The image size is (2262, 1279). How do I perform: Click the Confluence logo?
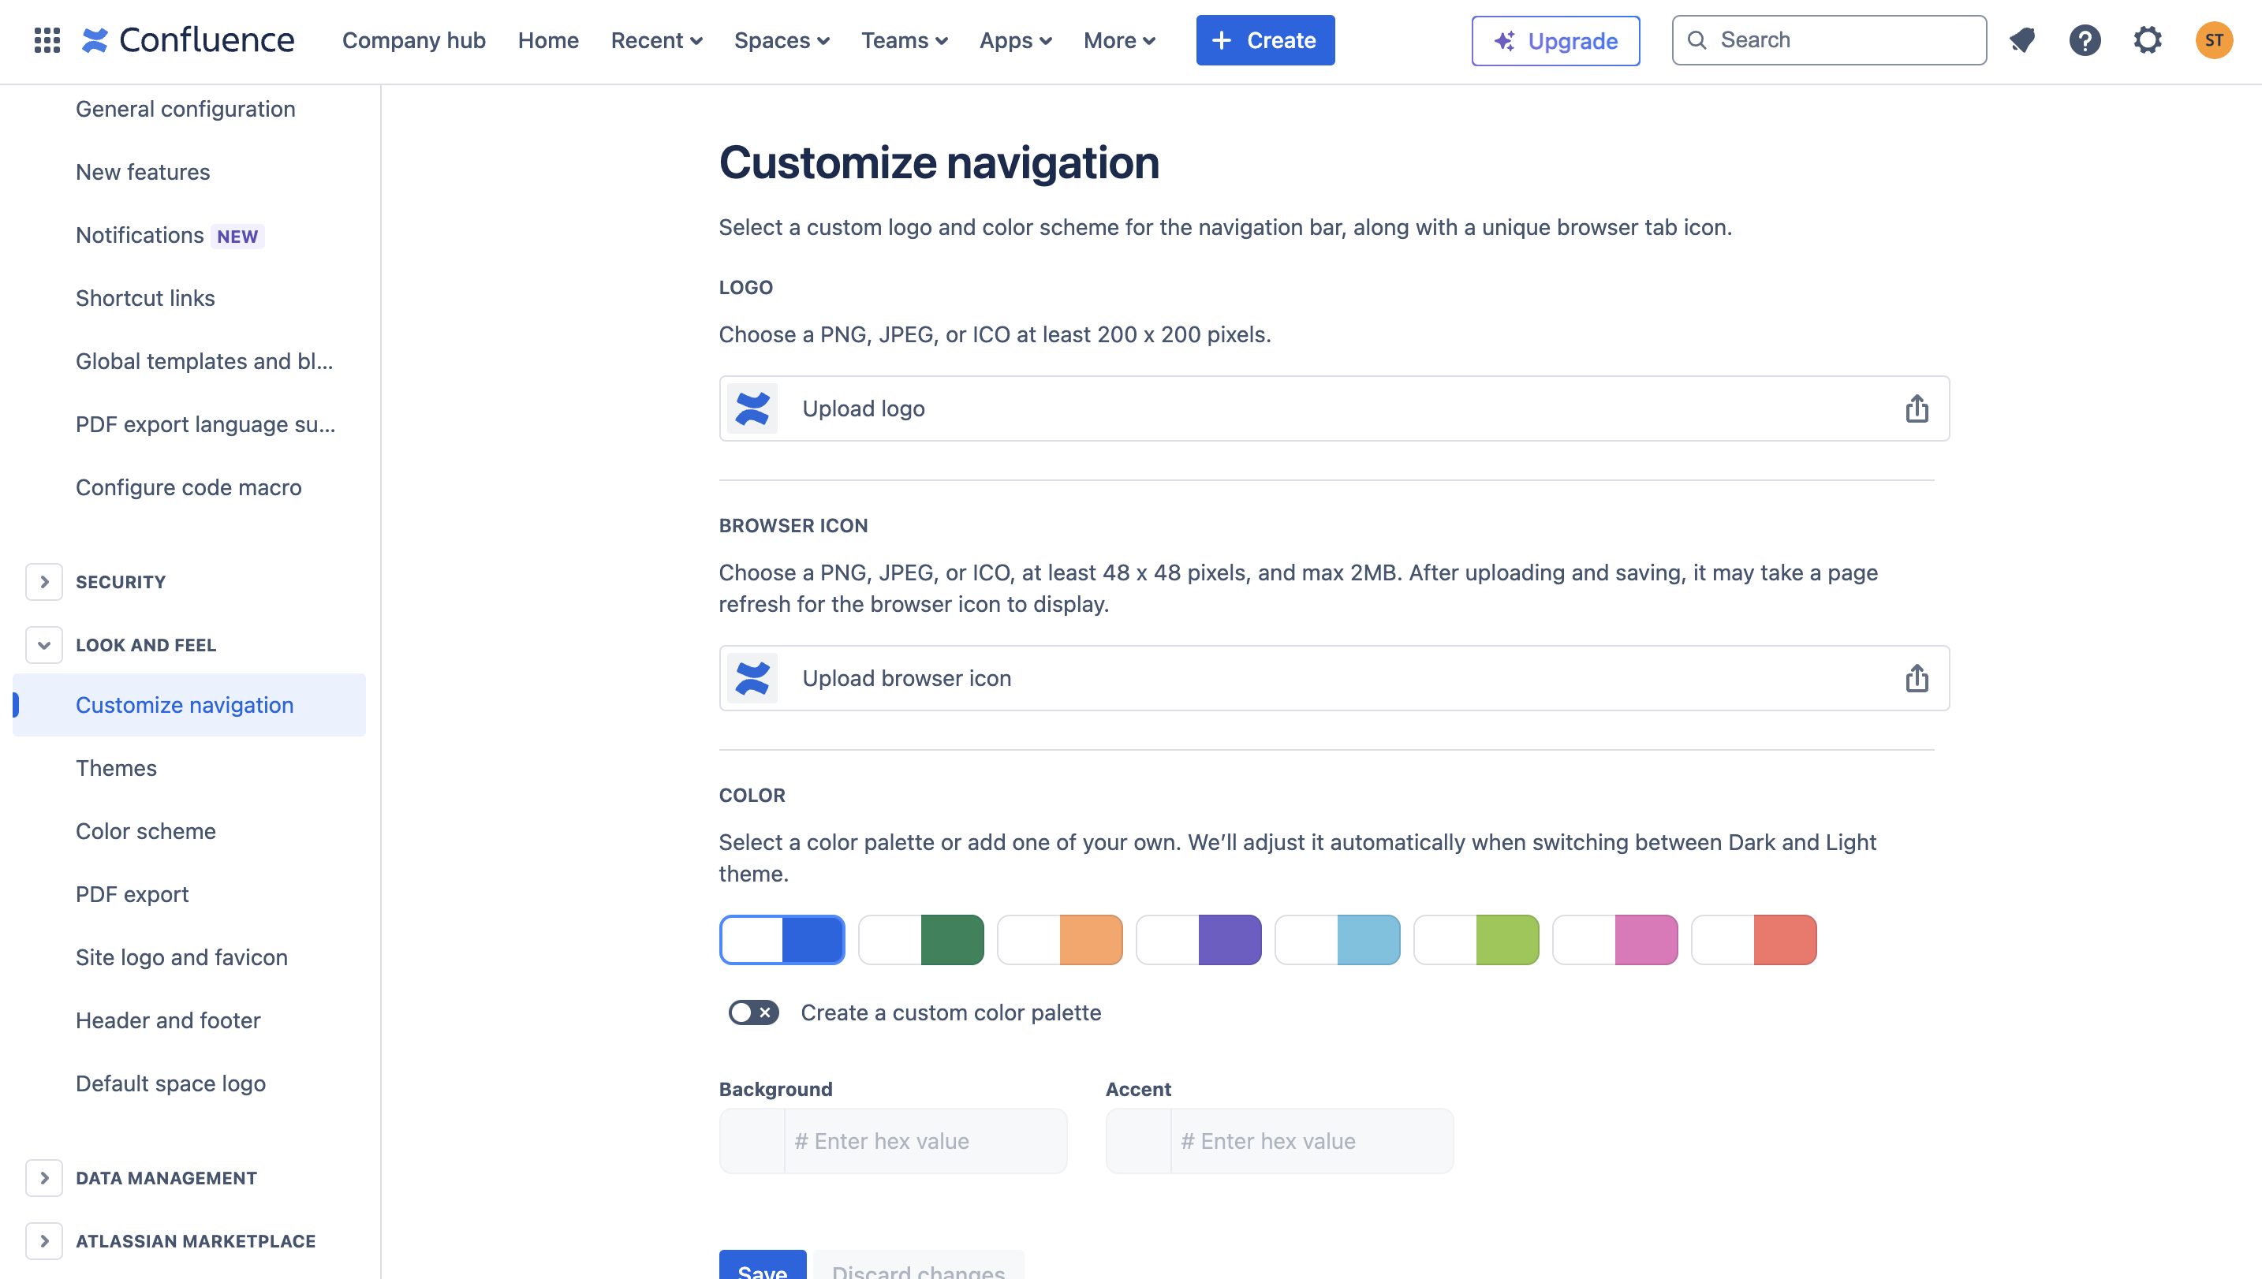pos(188,40)
